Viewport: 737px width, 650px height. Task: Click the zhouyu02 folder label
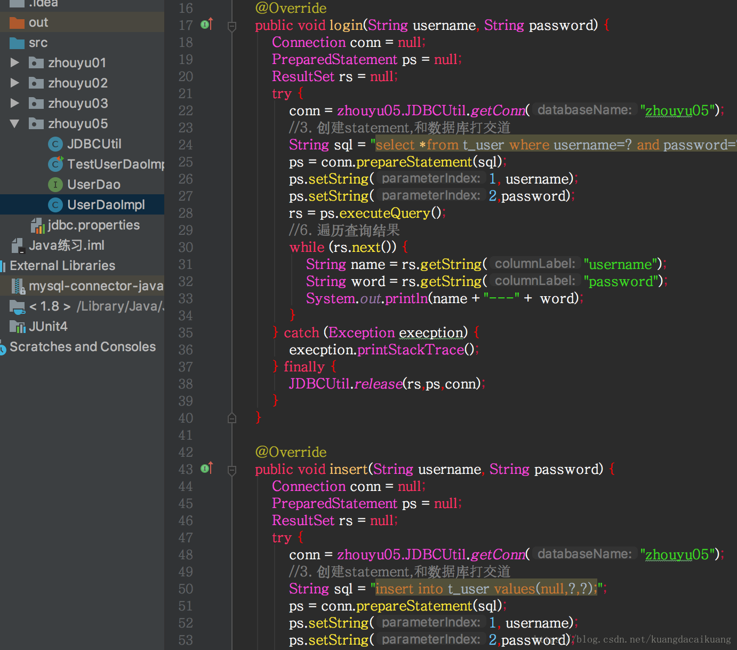78,83
